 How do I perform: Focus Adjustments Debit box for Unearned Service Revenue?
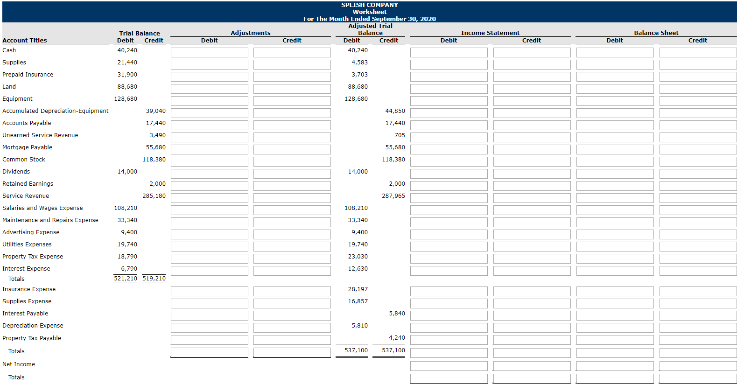coord(210,137)
